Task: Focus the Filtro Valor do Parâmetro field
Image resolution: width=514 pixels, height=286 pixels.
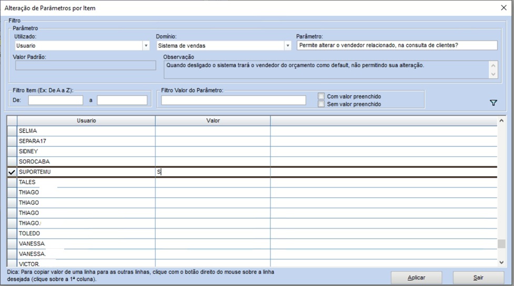Action: click(234, 100)
